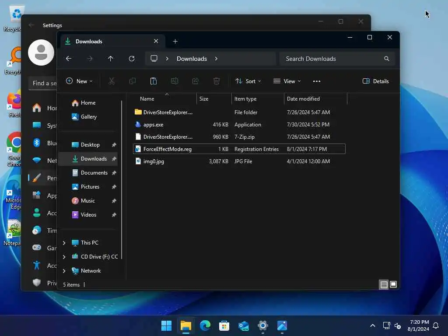Open Start menu on taskbar
Image resolution: width=448 pixels, height=336 pixels.
[x=166, y=325]
